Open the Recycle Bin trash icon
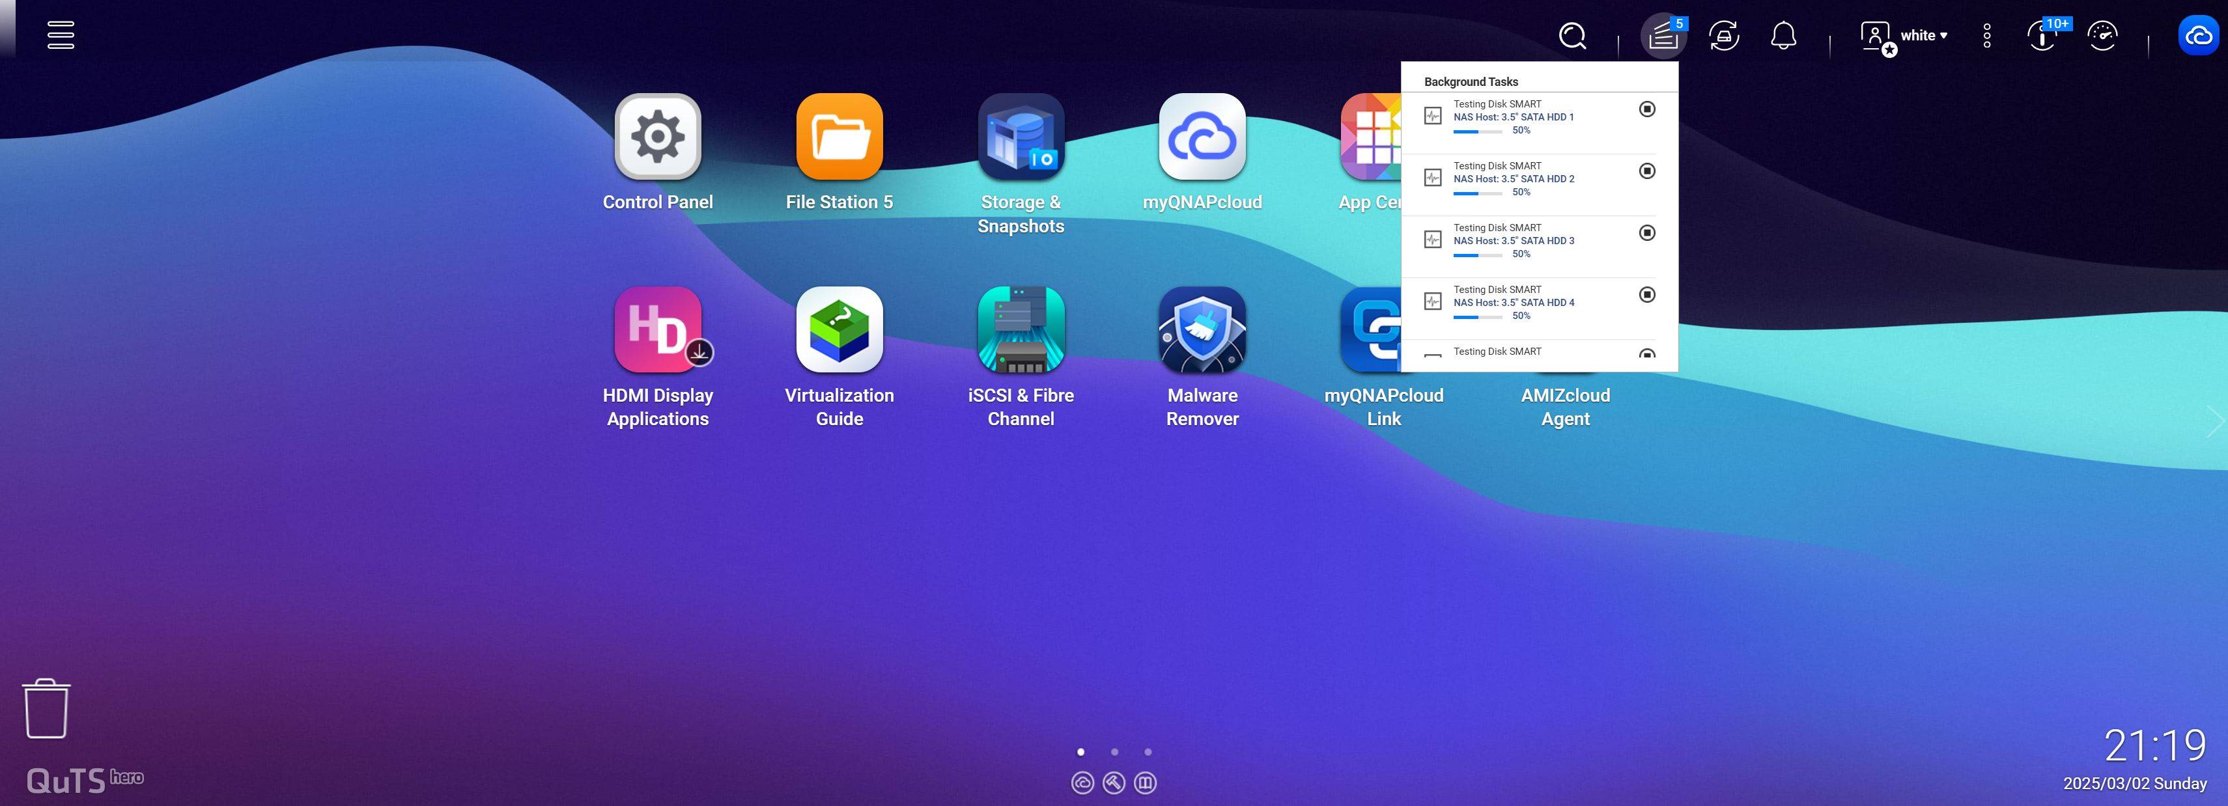The height and width of the screenshot is (806, 2228). pos(46,708)
